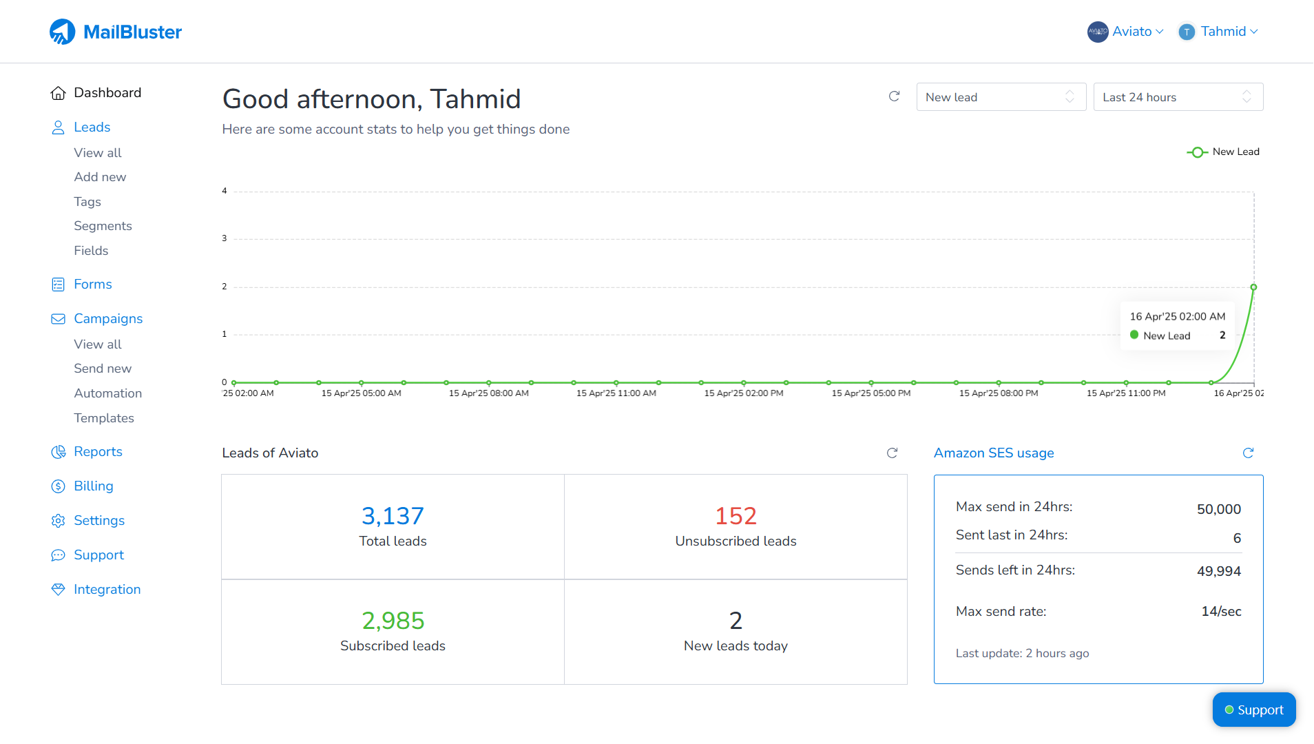Open the Last 24 hours time dropdown

click(1178, 96)
